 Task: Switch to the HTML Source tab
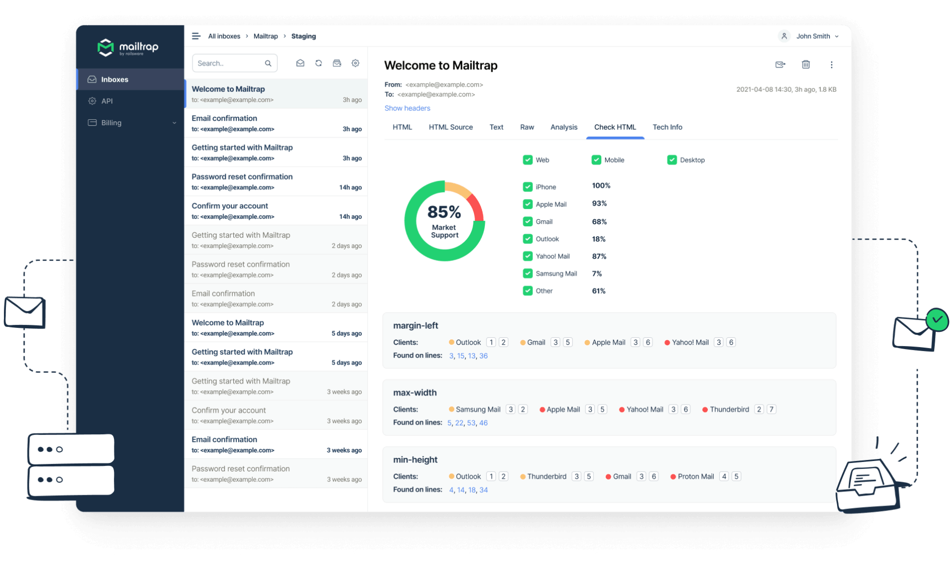point(451,127)
